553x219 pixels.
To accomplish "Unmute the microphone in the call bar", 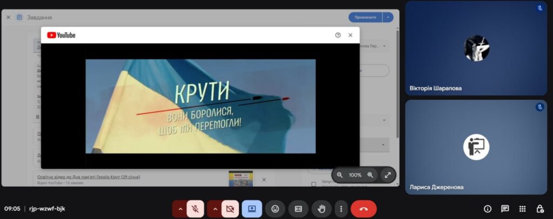I will (x=195, y=209).
